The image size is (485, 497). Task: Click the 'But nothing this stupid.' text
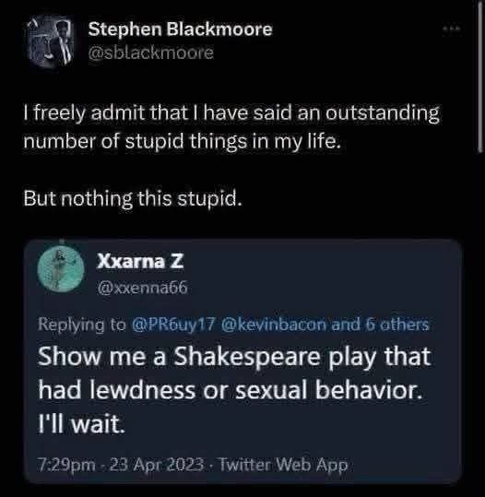pyautogui.click(x=133, y=198)
